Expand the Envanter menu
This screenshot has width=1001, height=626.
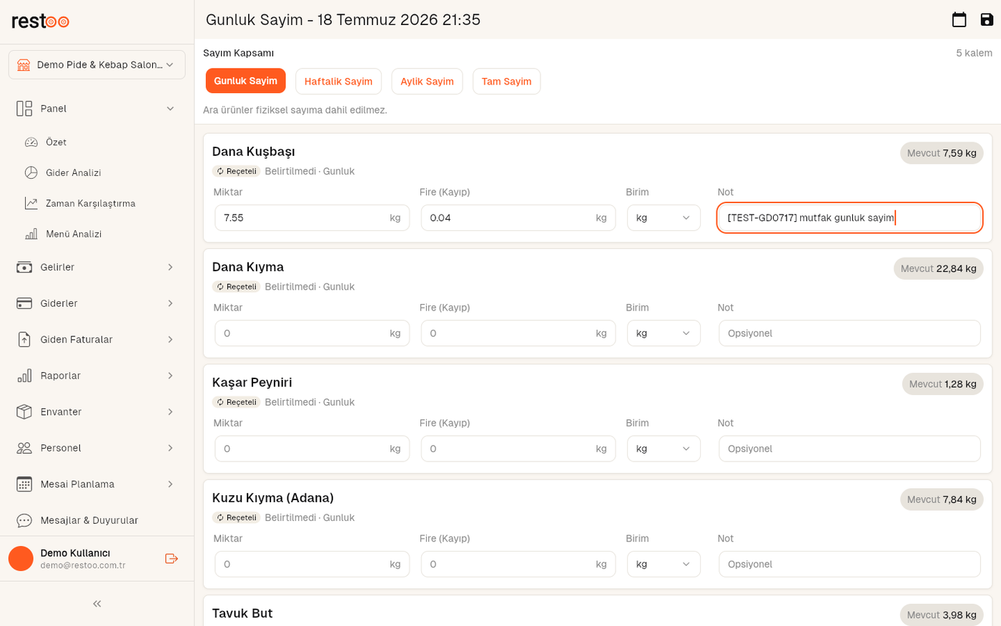[x=97, y=411]
